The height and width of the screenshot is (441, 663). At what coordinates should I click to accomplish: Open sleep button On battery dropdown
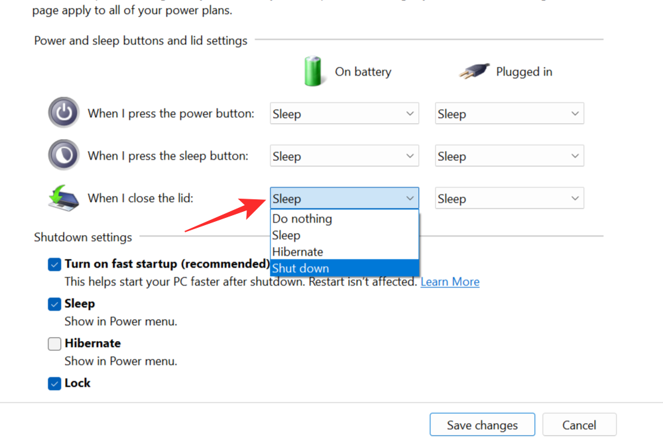point(344,156)
